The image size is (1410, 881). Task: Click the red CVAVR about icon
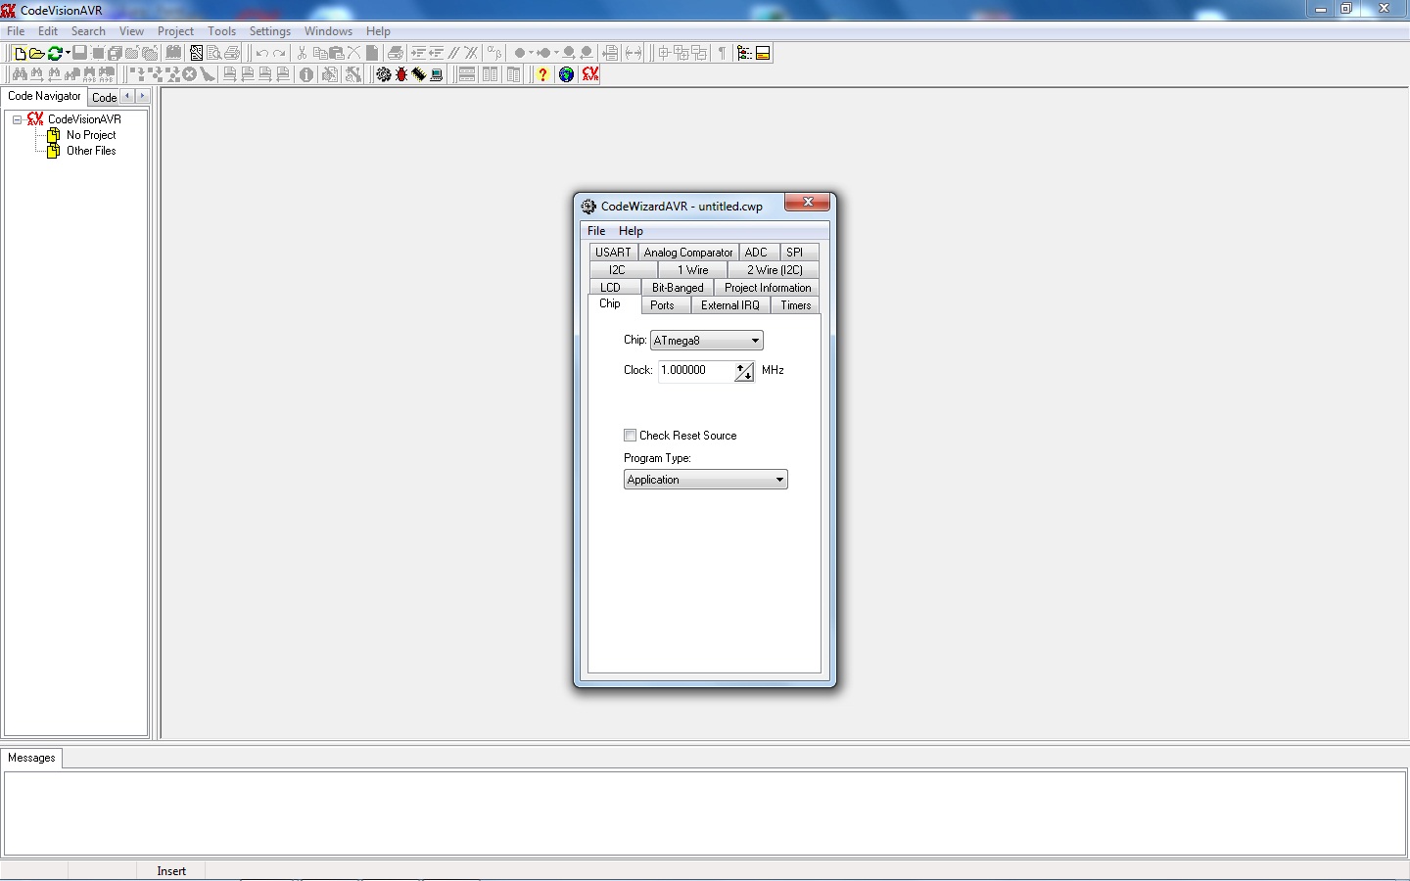[x=589, y=74]
